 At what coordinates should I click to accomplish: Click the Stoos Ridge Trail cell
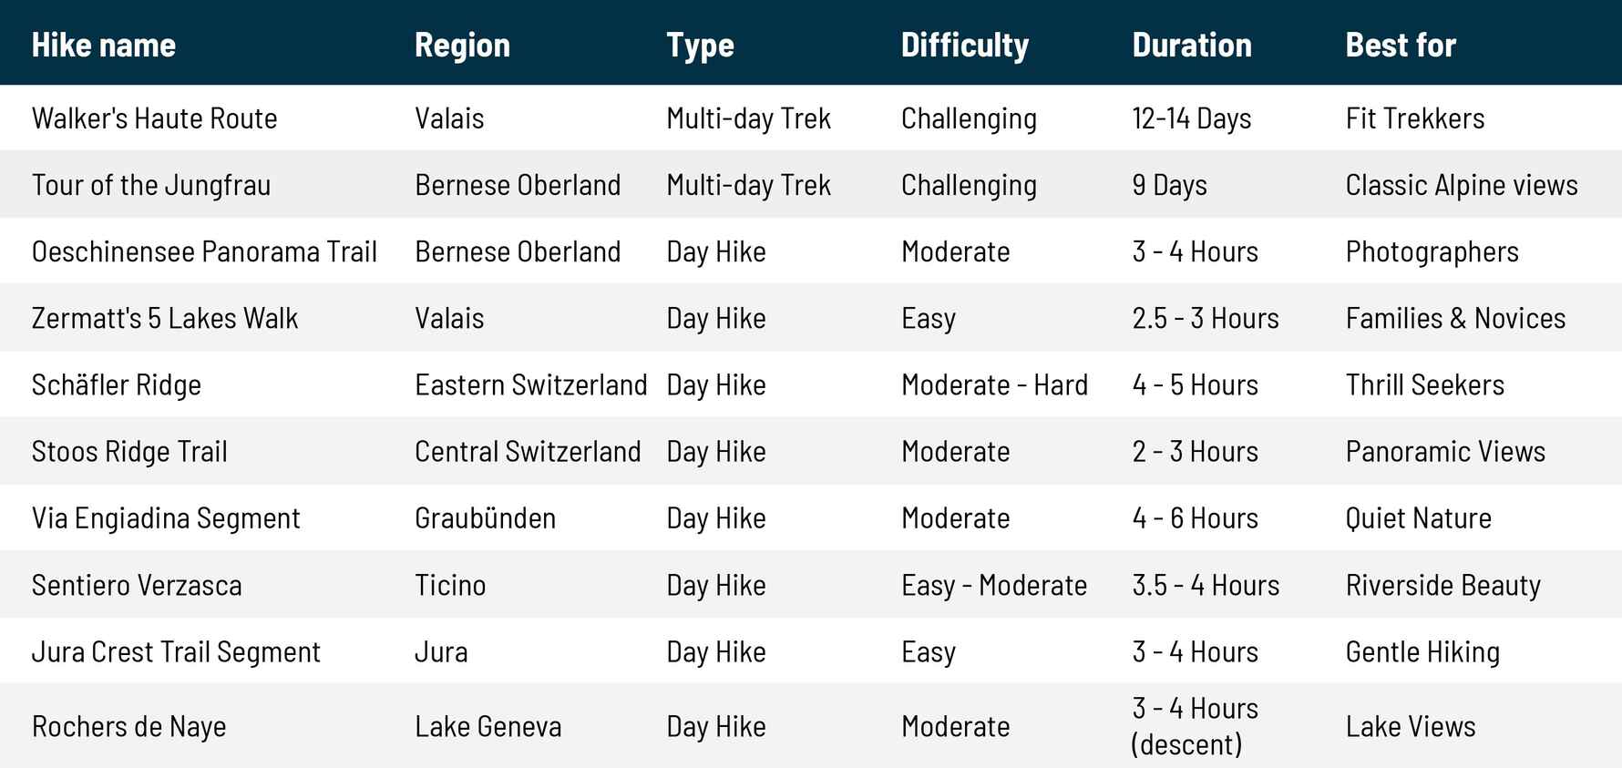tap(129, 451)
